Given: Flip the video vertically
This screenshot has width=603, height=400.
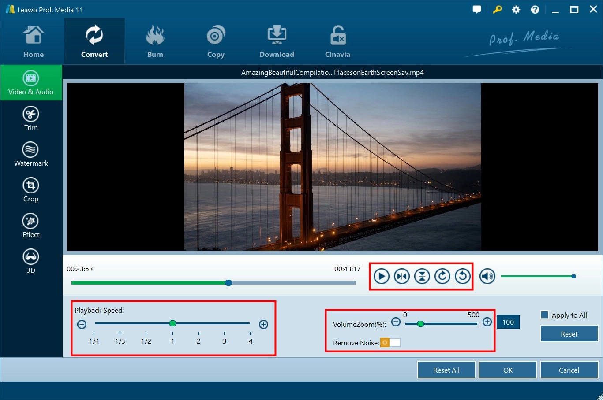Looking at the screenshot, I should pyautogui.click(x=422, y=276).
